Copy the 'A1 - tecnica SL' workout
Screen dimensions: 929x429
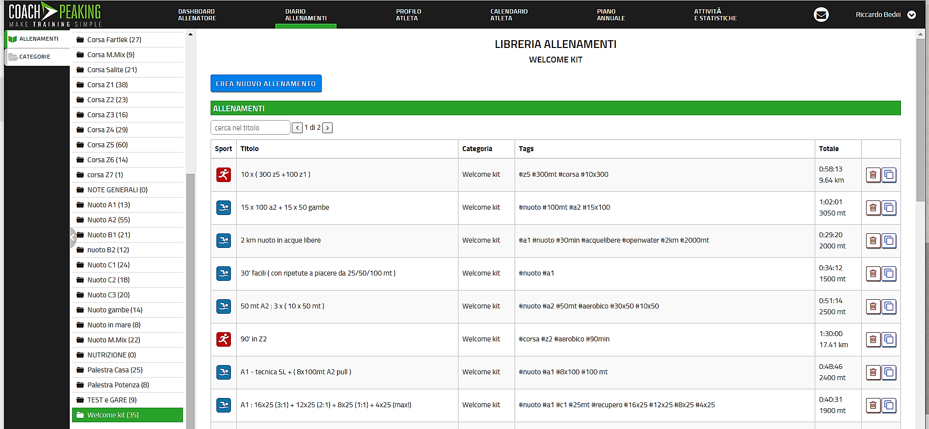tap(889, 372)
